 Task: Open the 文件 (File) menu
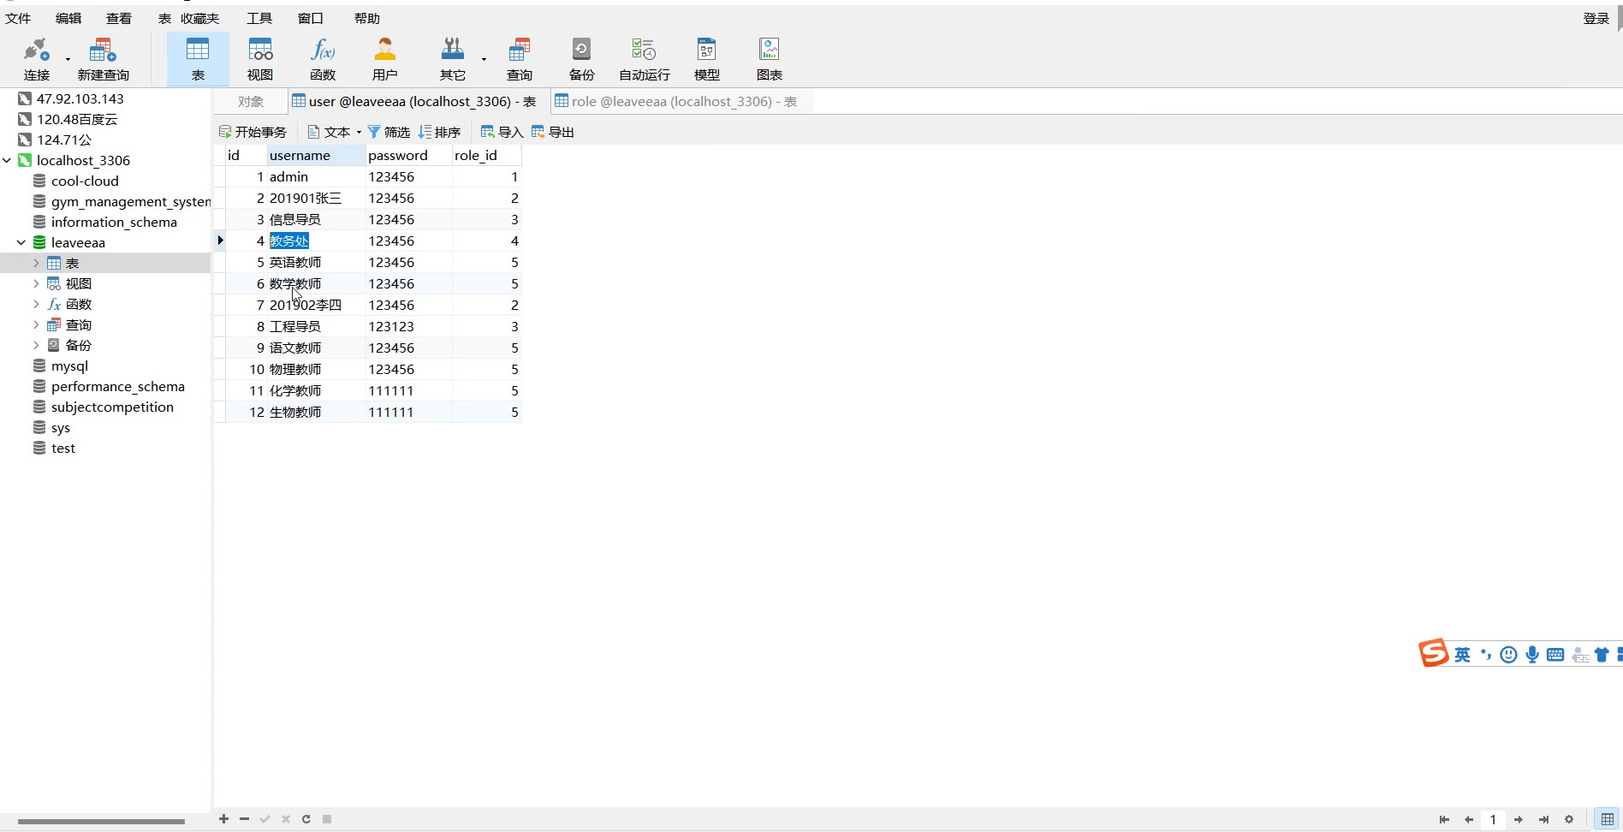(18, 18)
